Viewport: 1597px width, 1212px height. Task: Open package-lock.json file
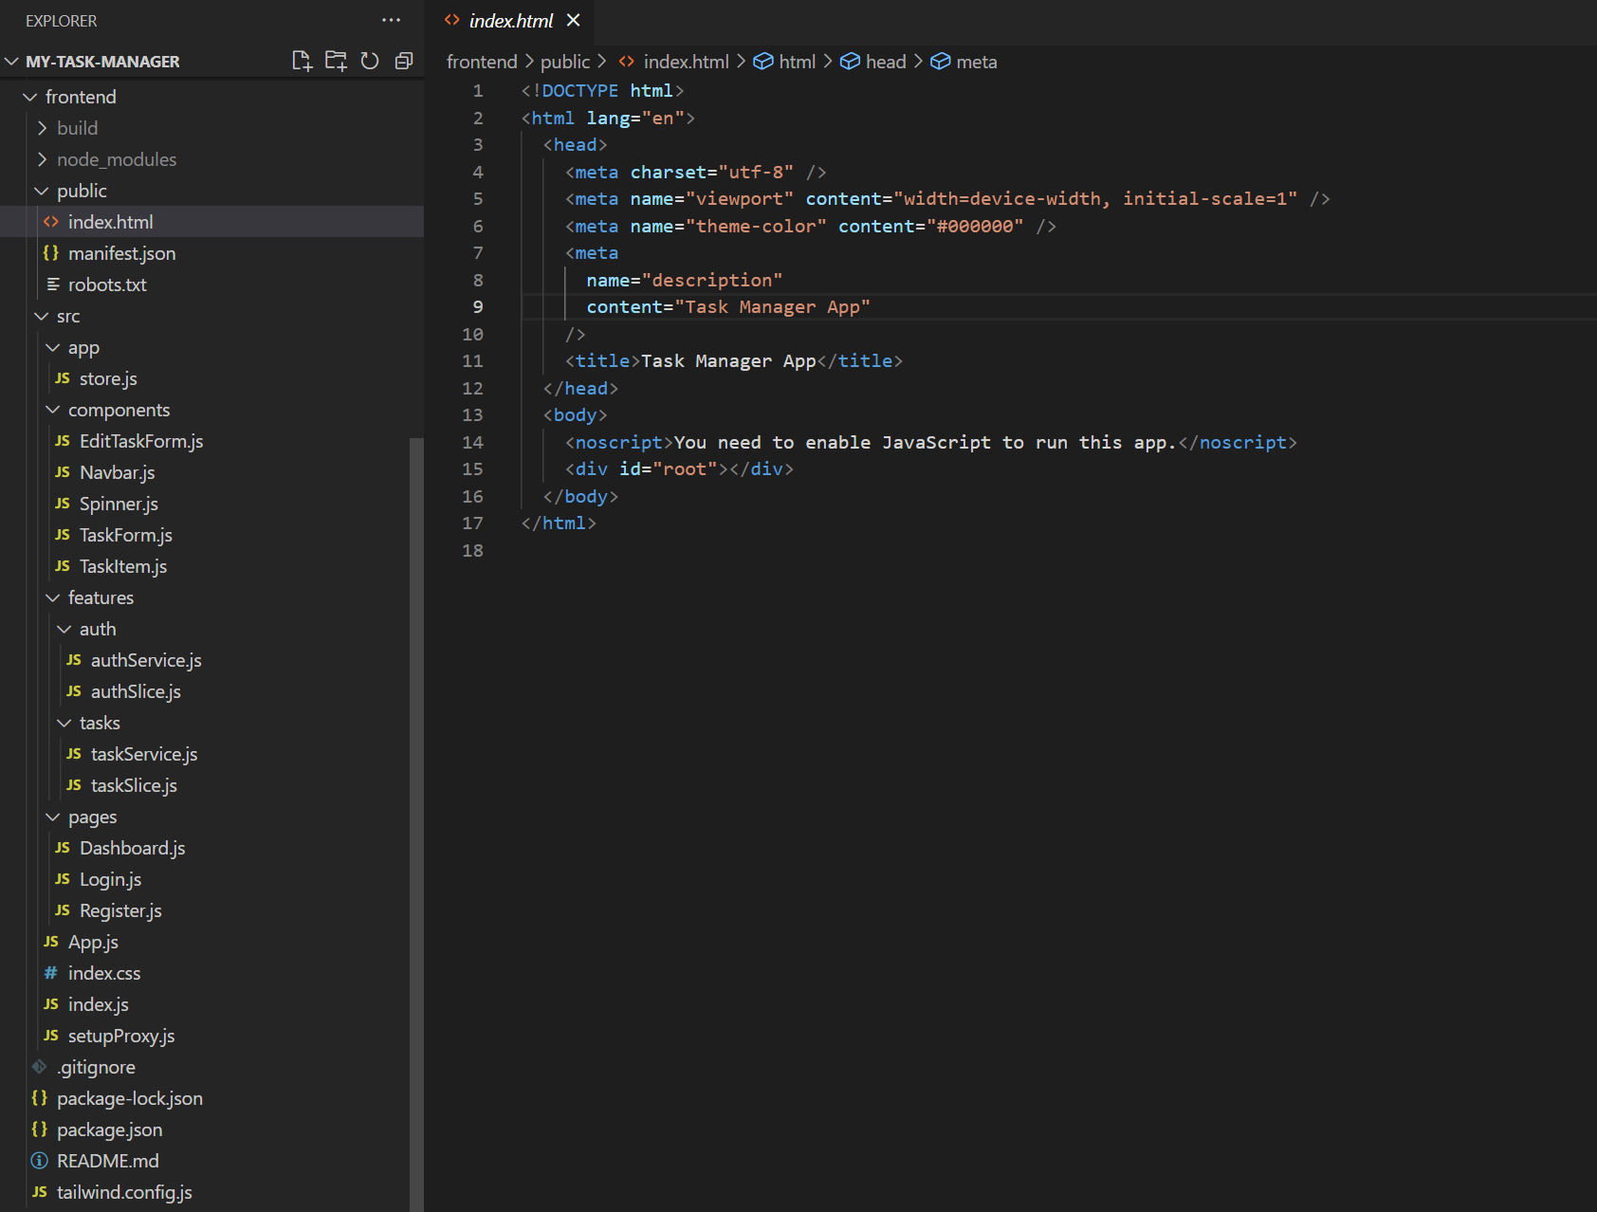211,1098
